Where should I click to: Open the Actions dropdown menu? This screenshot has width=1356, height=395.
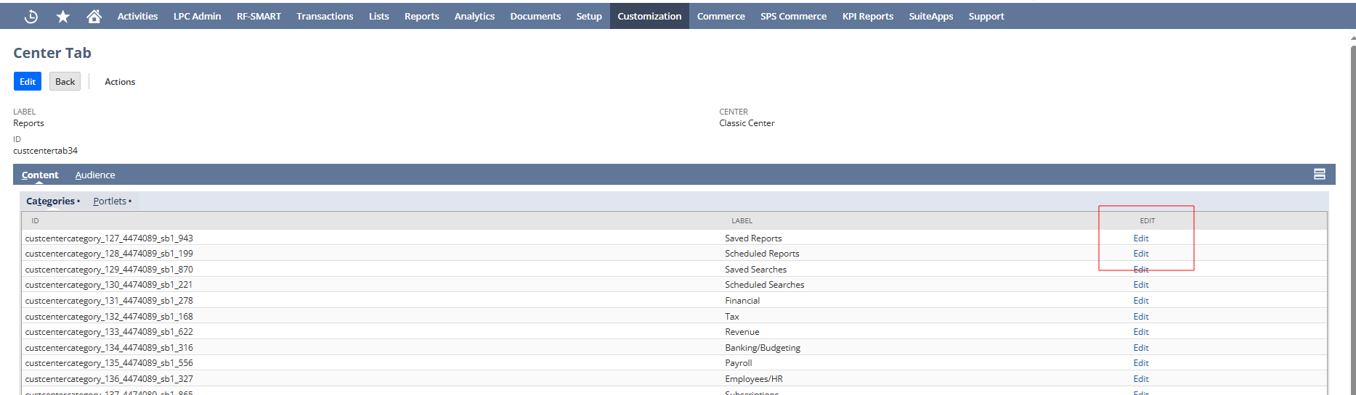click(120, 82)
